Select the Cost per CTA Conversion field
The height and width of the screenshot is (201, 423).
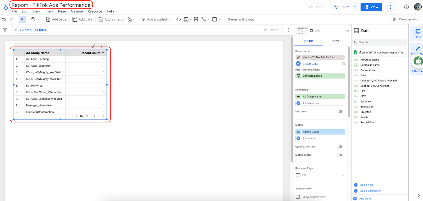click(375, 86)
